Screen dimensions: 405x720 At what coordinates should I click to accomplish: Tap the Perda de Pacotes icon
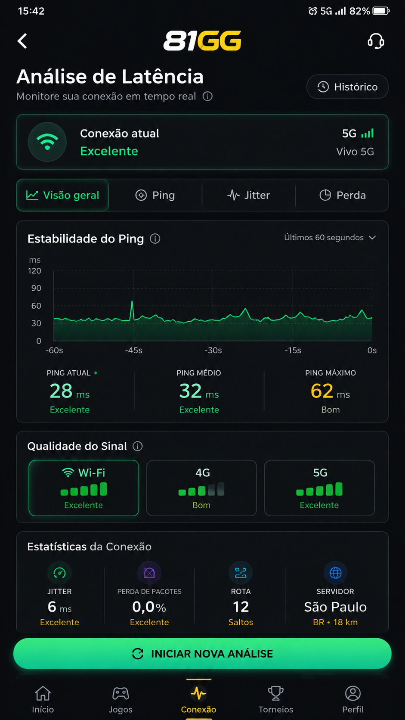(149, 573)
